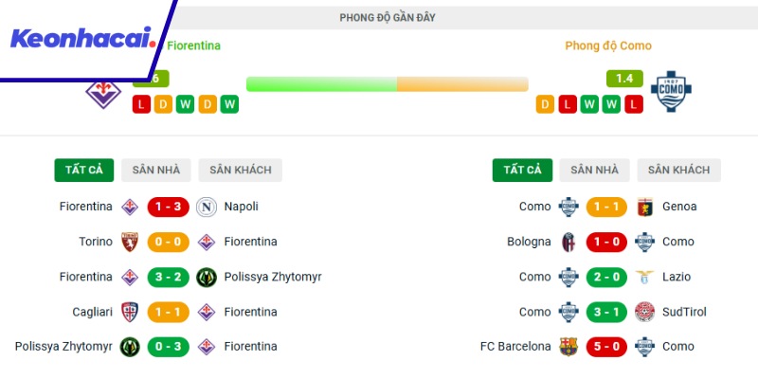
Task: Switch to Como's Sân Nhà tab
Action: point(594,171)
